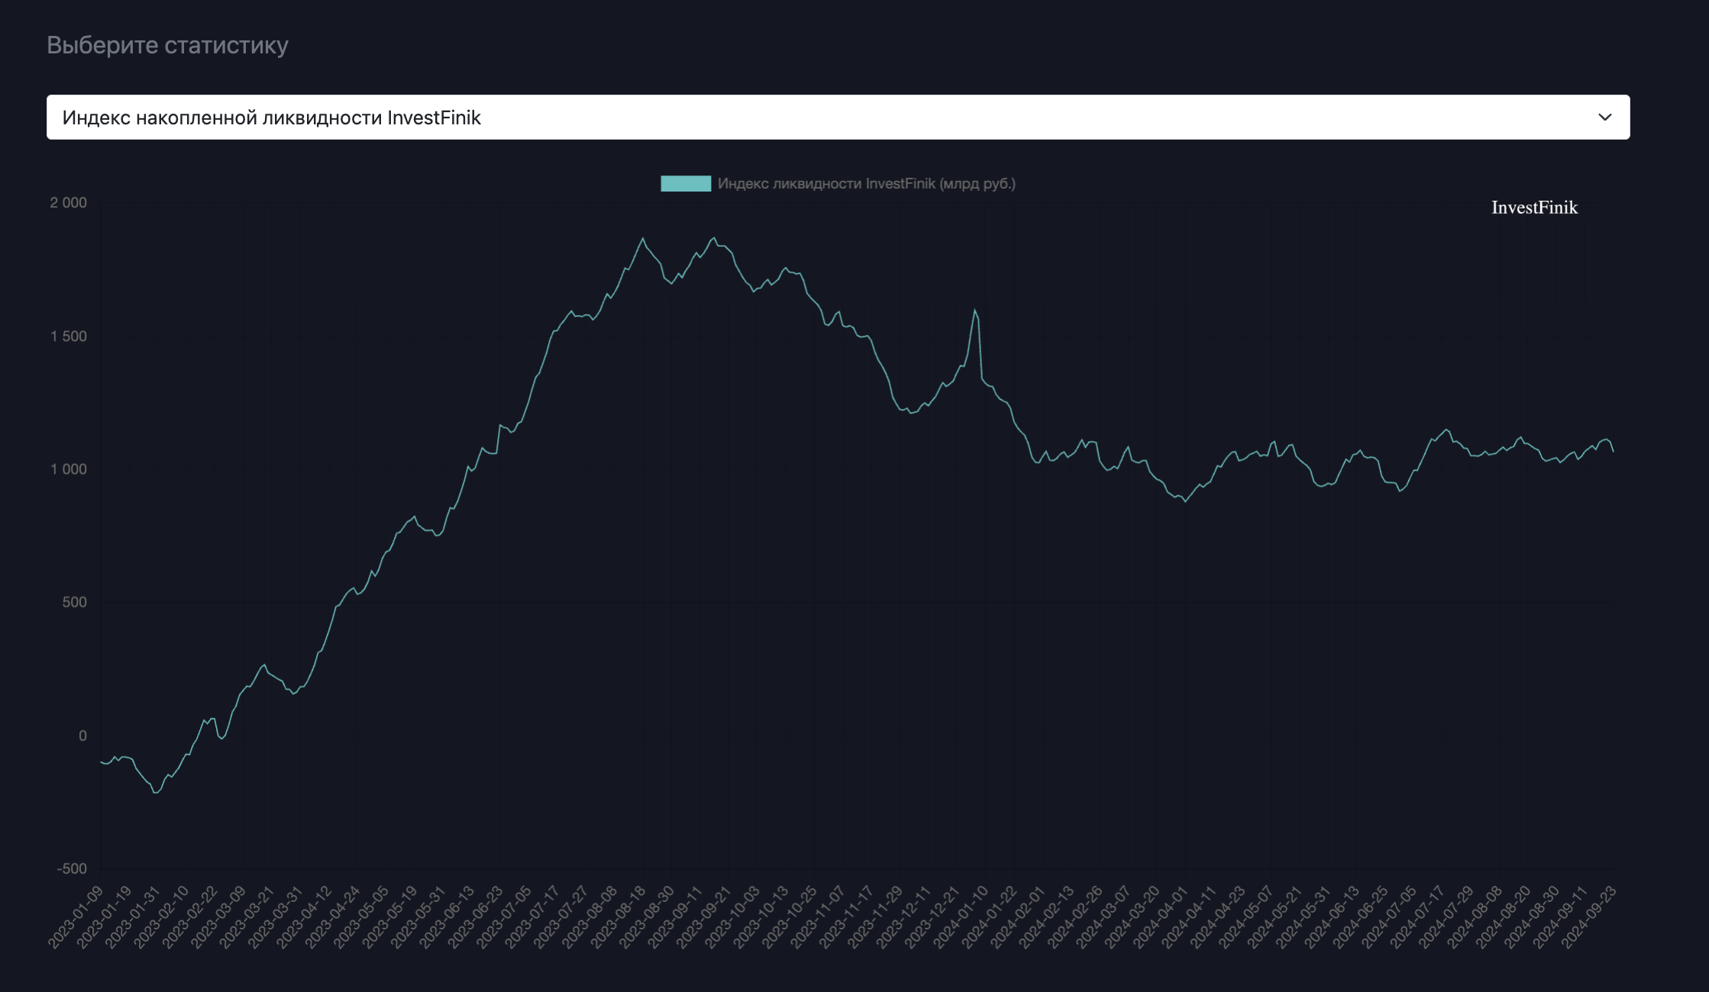Click the 2023-03-21 date label
1709x992 pixels.
(x=247, y=917)
